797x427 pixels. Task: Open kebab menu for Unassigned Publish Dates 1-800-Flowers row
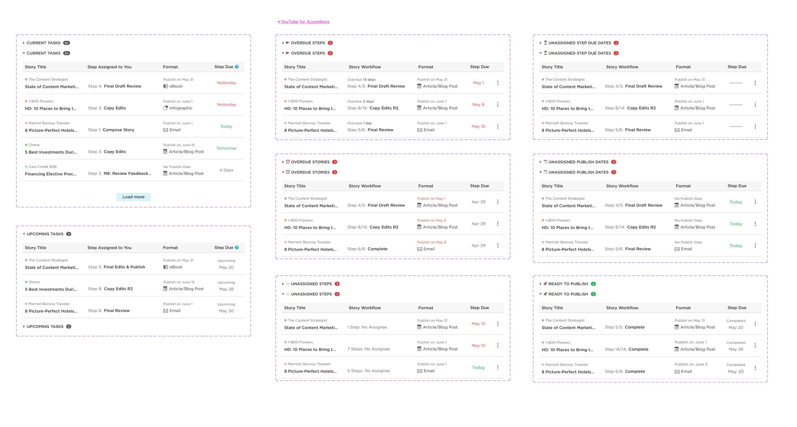click(755, 224)
